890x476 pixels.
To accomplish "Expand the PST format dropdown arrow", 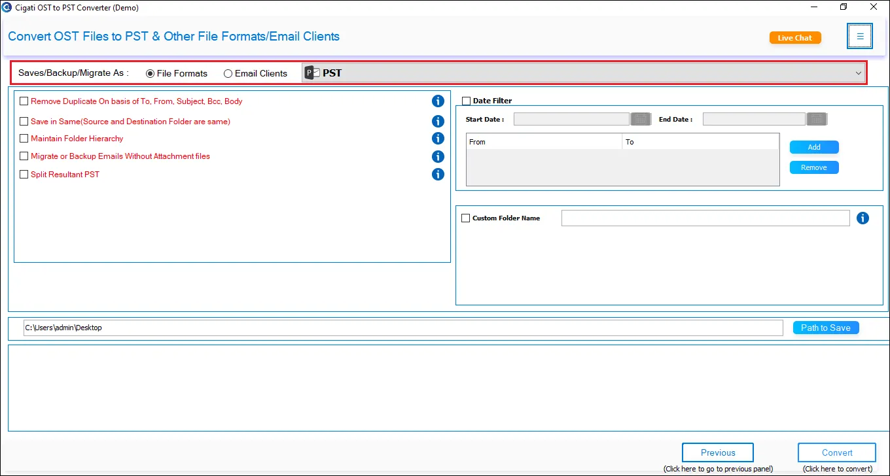I will tap(859, 73).
